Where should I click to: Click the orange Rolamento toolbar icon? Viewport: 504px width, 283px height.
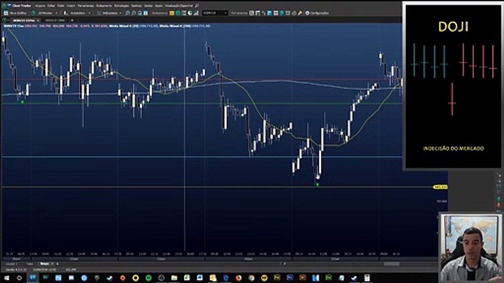172,13
